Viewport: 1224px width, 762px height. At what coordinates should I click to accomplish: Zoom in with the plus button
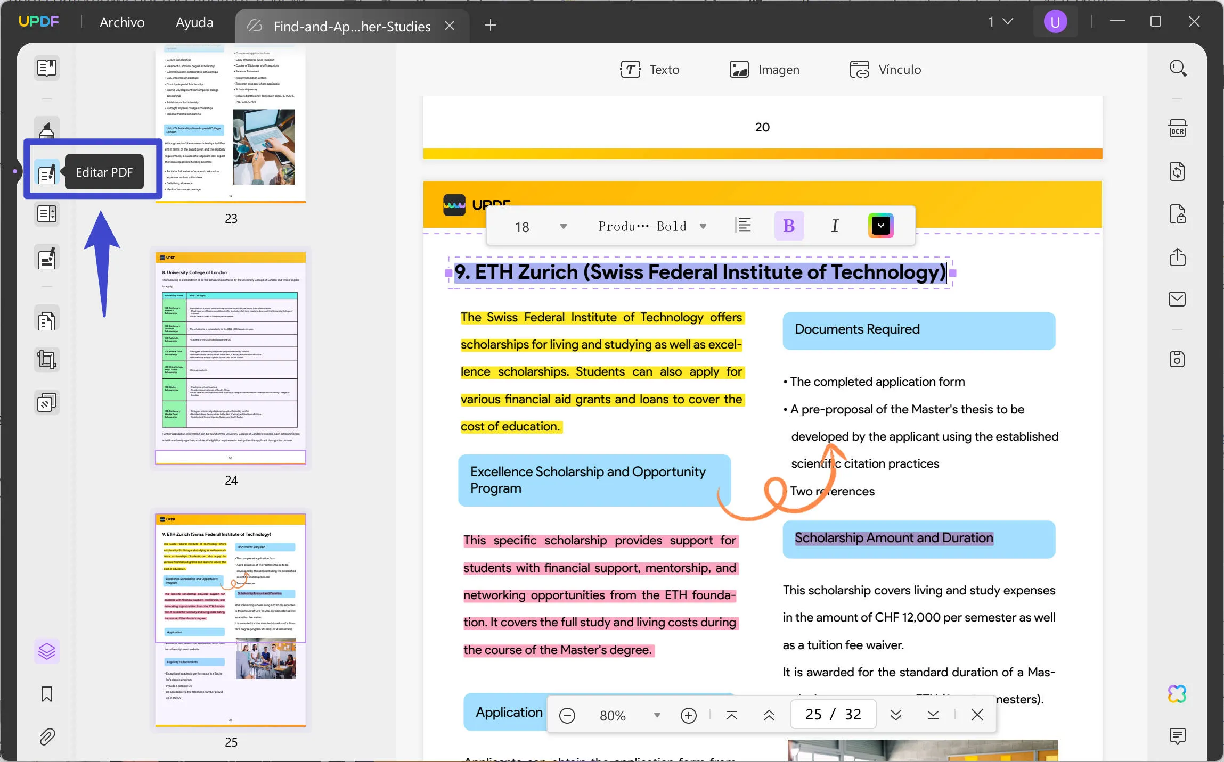pyautogui.click(x=688, y=715)
